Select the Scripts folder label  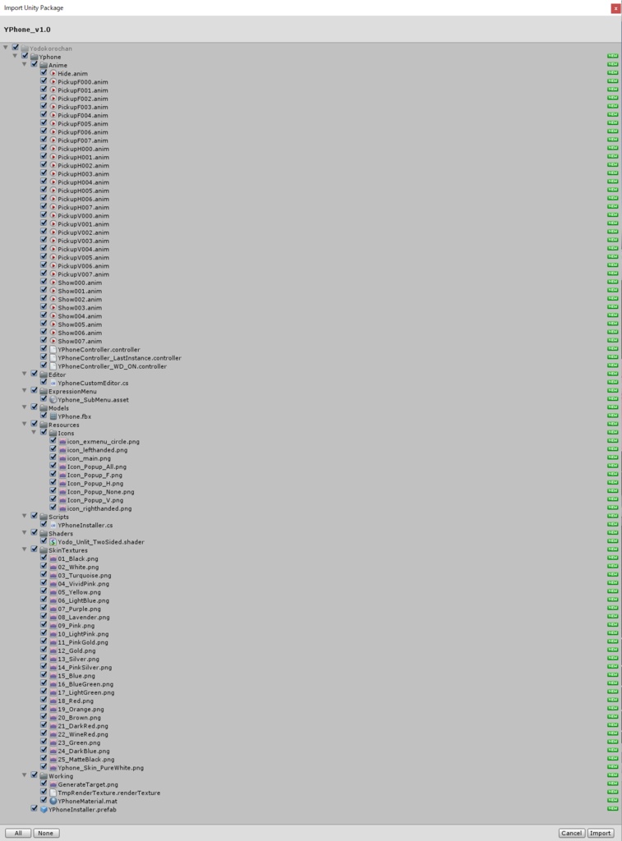pyautogui.click(x=58, y=517)
